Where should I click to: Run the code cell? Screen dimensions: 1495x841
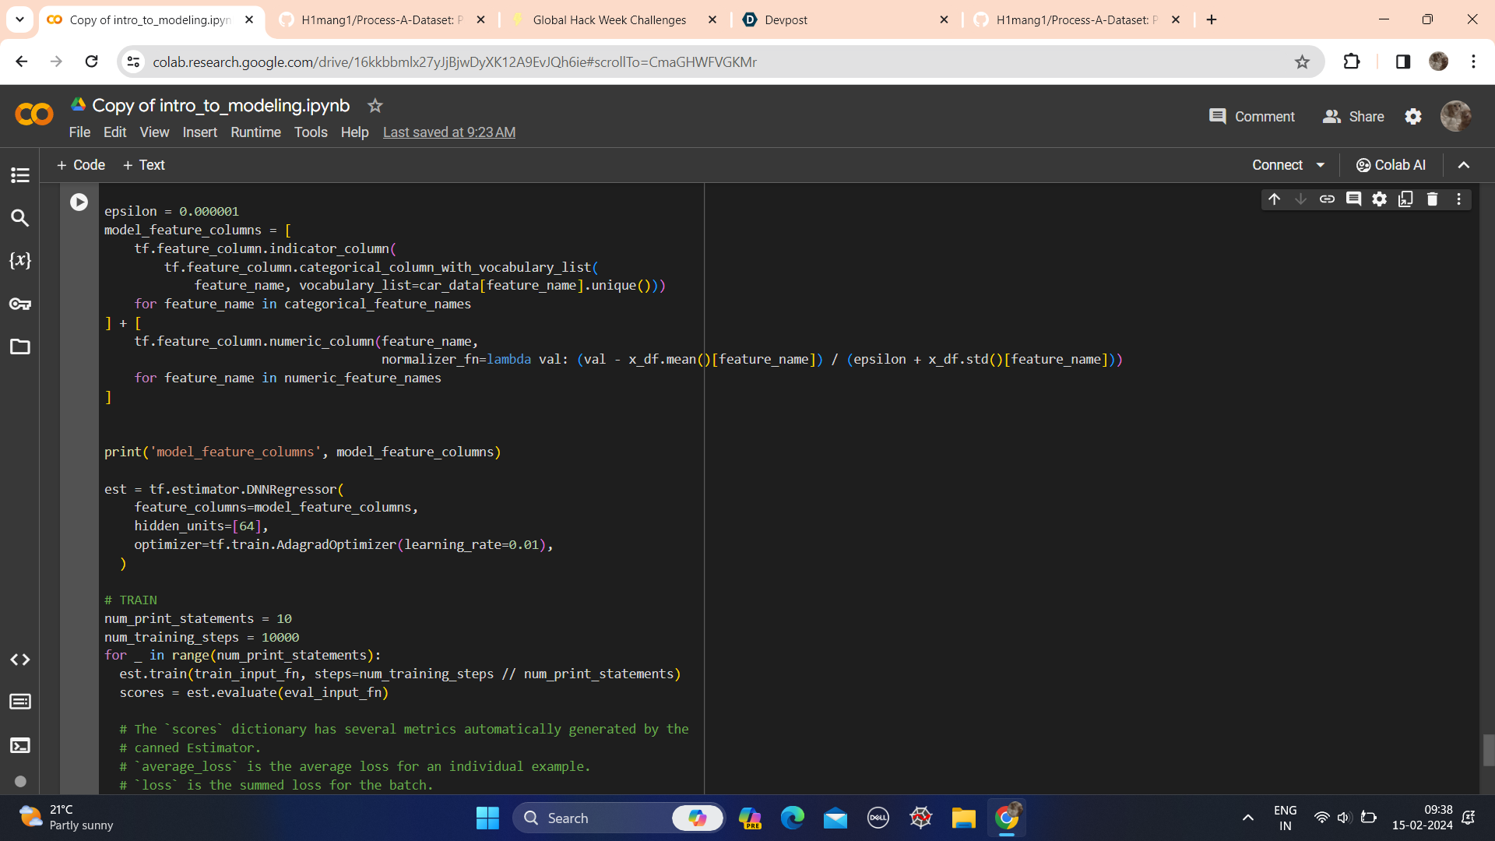point(79,202)
